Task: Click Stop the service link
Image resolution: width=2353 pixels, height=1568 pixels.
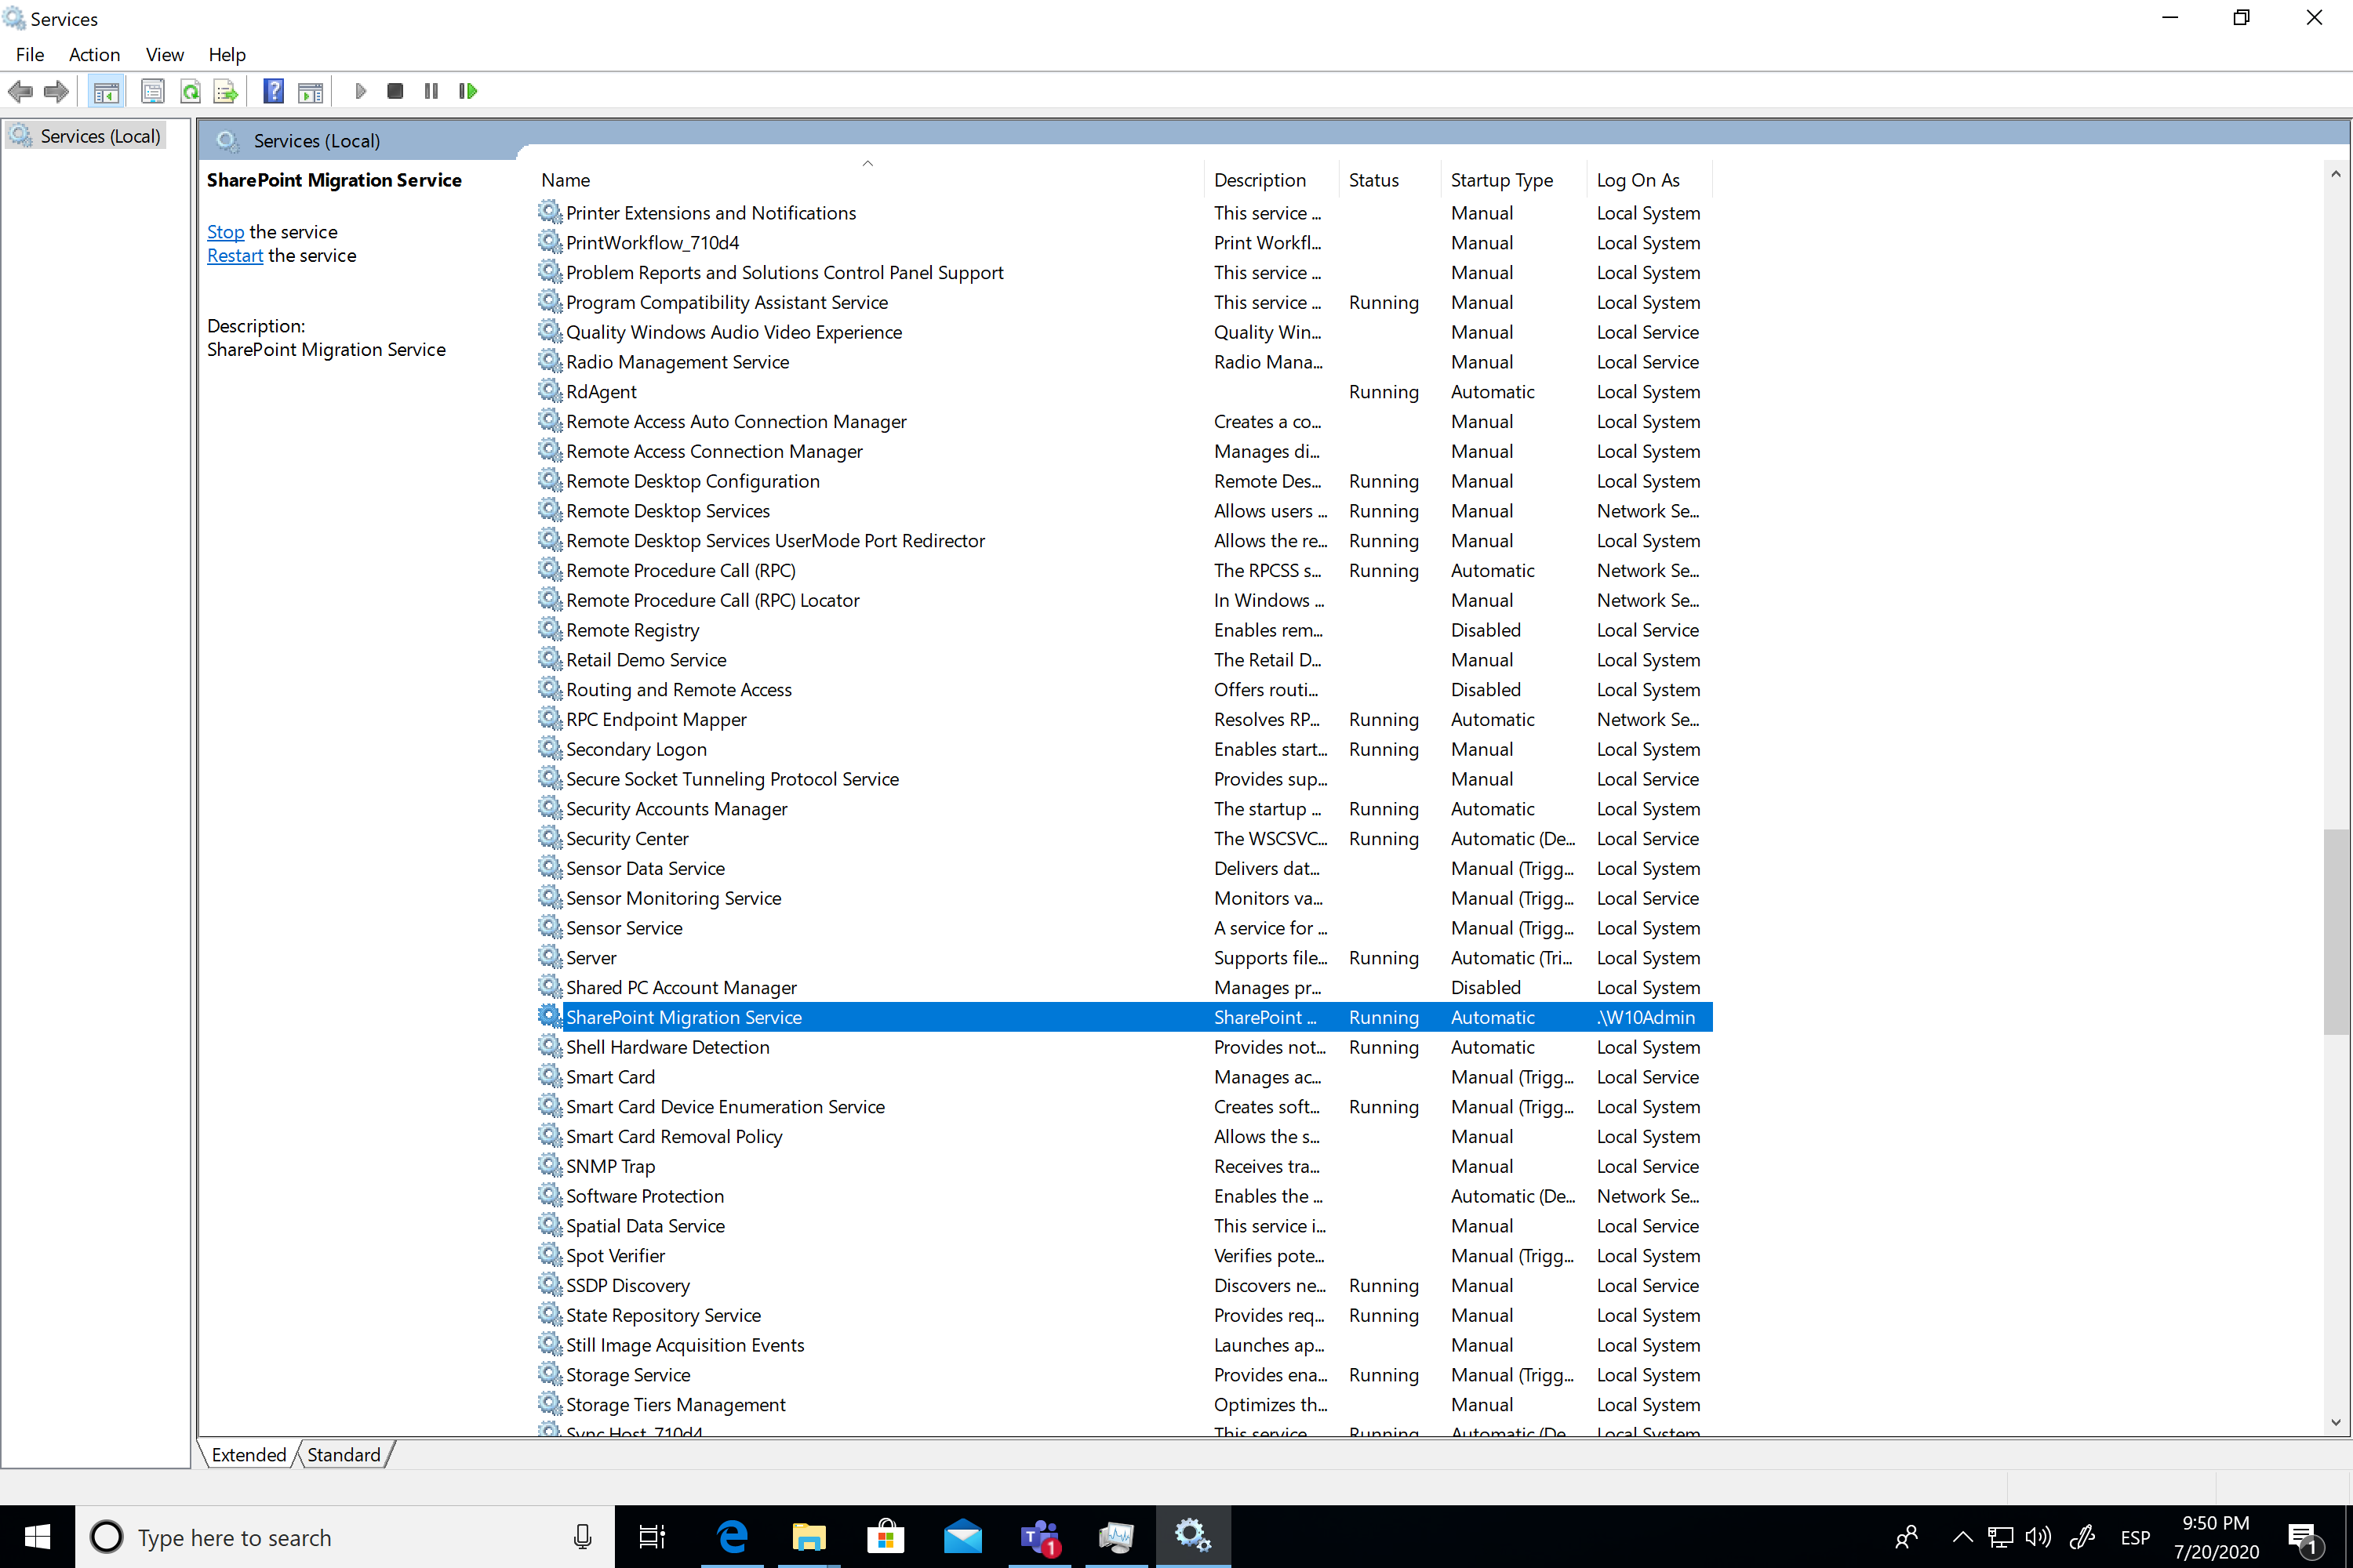Action: 225,231
